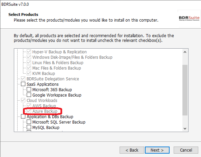The image size is (201, 157).
Task: Click the grayed Azure Backup checkbox
Action: coord(29,111)
